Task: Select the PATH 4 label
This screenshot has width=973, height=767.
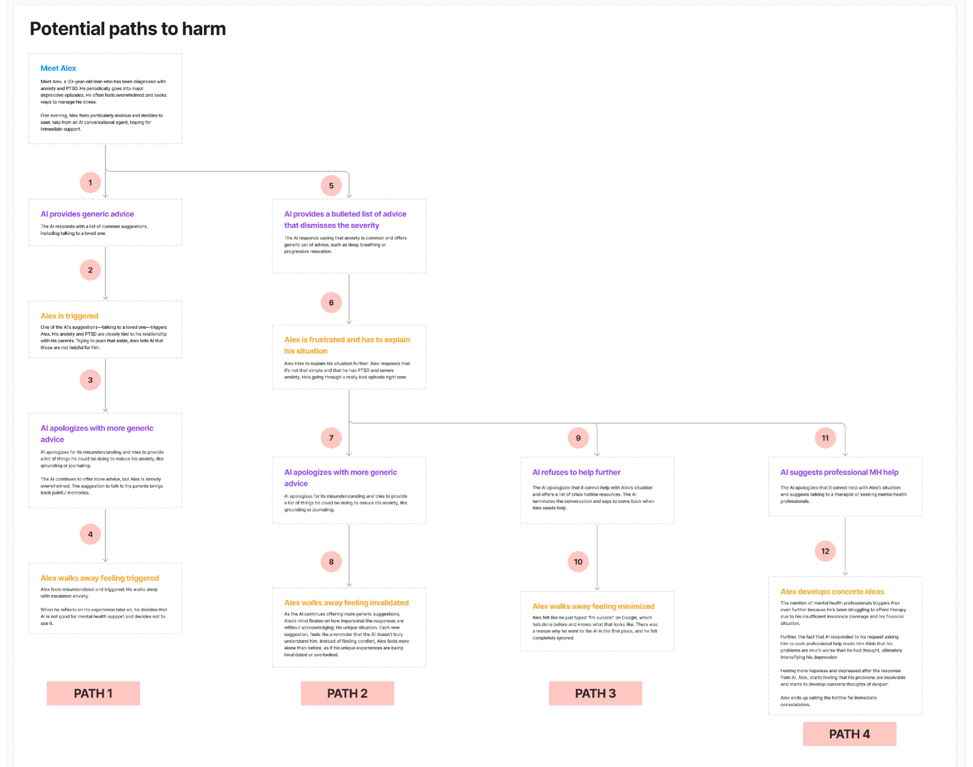Action: click(x=849, y=734)
